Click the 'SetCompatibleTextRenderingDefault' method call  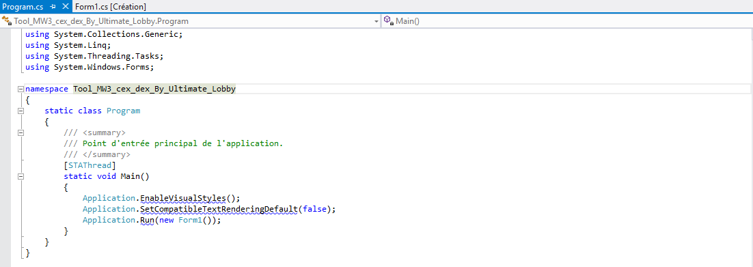(x=219, y=209)
